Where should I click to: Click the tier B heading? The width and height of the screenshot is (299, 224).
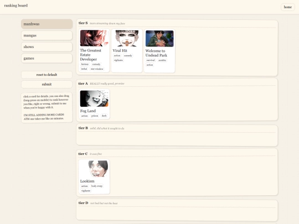tap(83, 128)
